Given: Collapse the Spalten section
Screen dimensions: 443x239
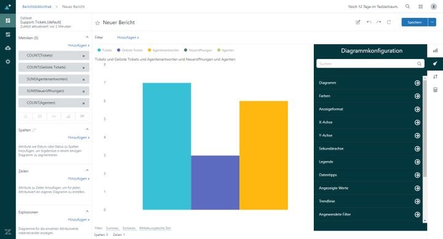Looking at the screenshot, I should 87,129.
